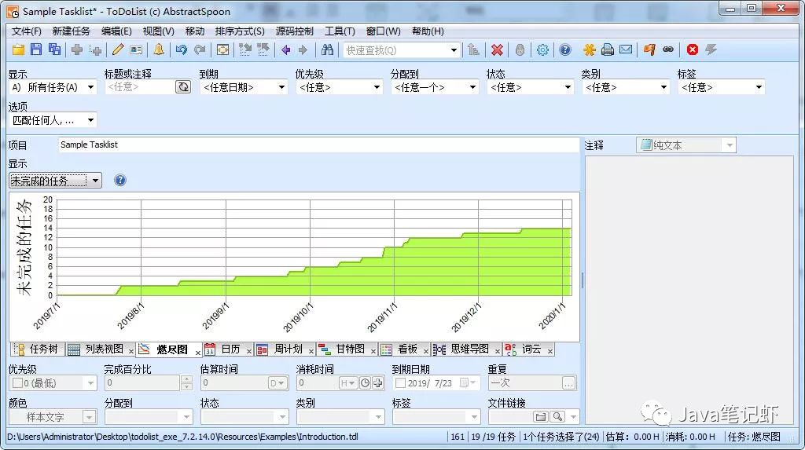Open the 类别 filter dropdown
Image resolution: width=805 pixels, height=450 pixels.
click(663, 87)
